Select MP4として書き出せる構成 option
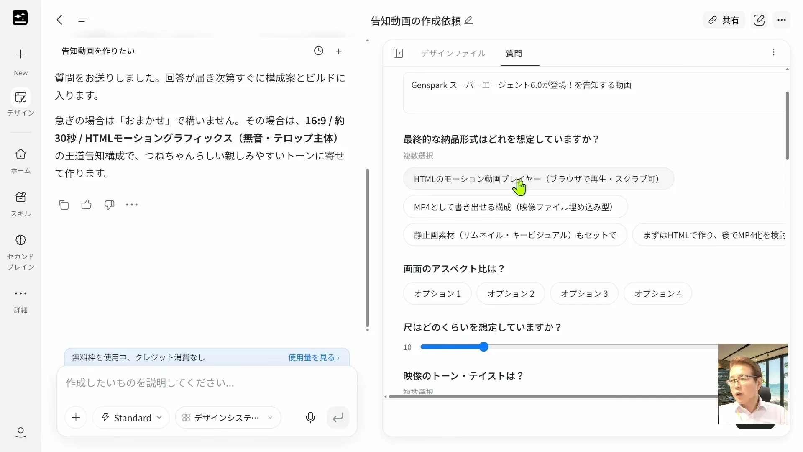 pyautogui.click(x=515, y=207)
